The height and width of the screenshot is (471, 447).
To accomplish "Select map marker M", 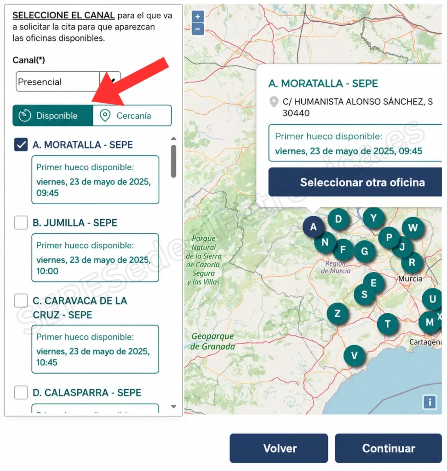I will pos(430,322).
